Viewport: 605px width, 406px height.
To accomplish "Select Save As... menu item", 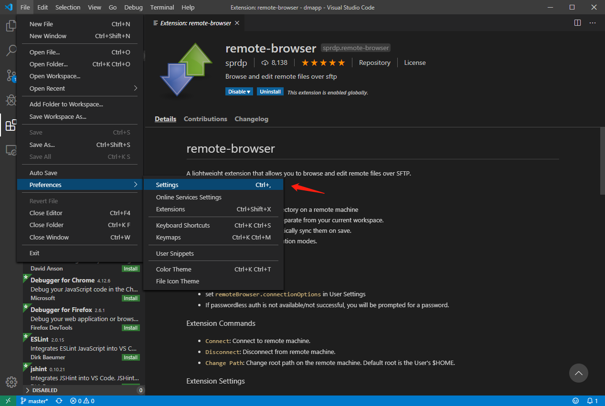I will click(x=80, y=145).
